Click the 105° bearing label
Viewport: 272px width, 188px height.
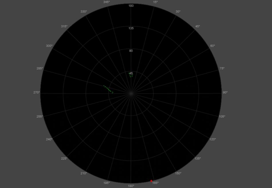click(222, 117)
